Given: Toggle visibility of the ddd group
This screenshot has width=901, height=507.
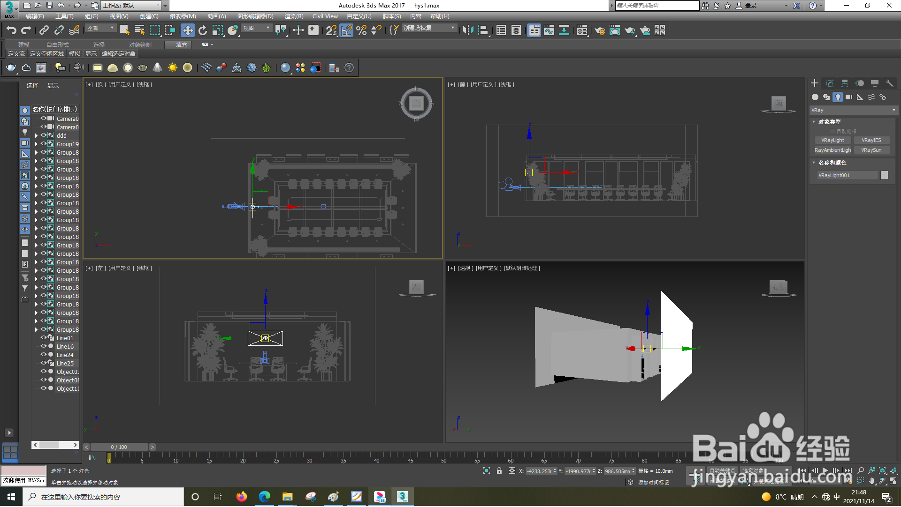Looking at the screenshot, I should (44, 135).
